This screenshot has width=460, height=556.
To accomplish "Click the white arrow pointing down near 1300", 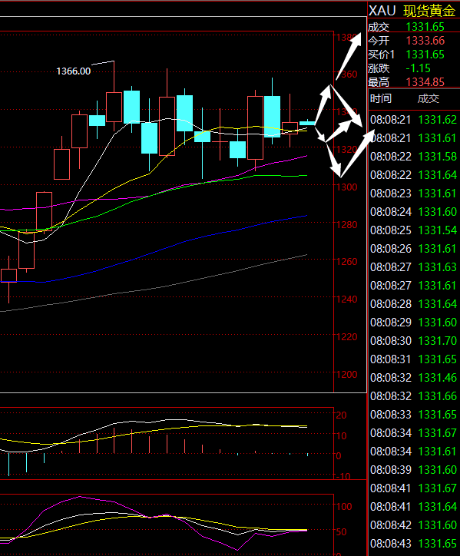I will (x=333, y=160).
